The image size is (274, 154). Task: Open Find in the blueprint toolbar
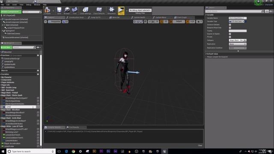tap(74, 11)
